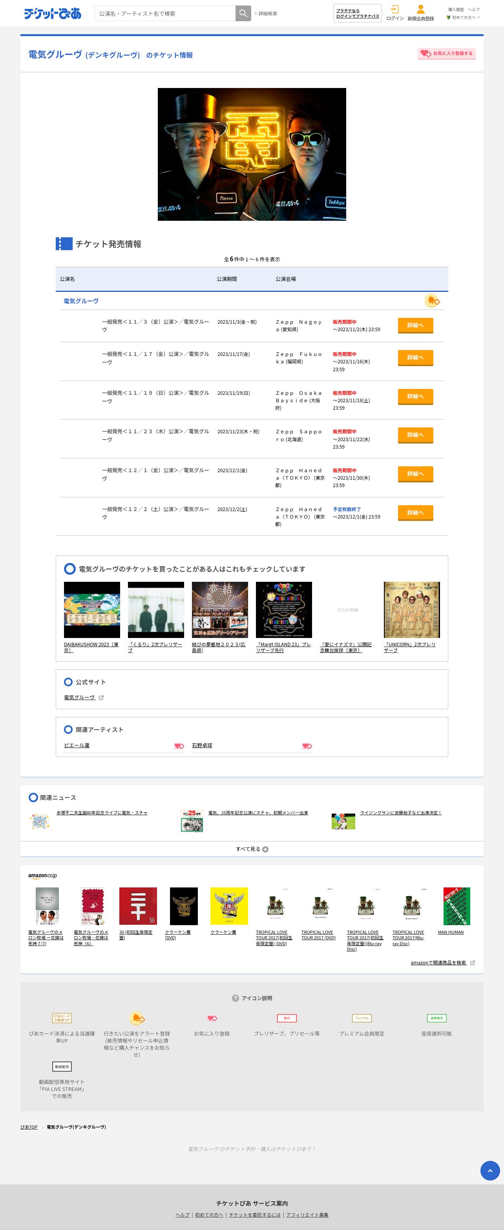This screenshot has height=1230, width=504.
Task: Click alert bell legend icon
Action: (x=137, y=1018)
